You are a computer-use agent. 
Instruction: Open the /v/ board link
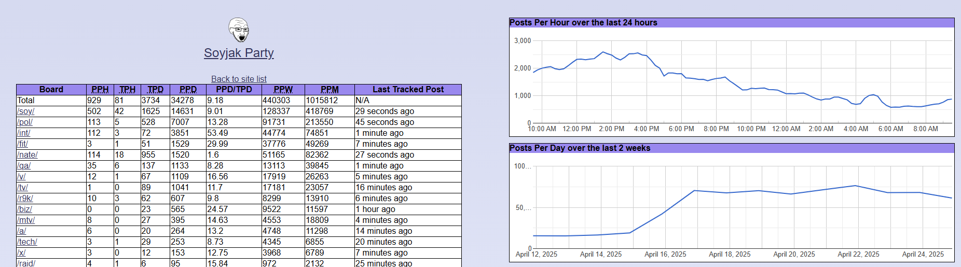[x=21, y=176]
